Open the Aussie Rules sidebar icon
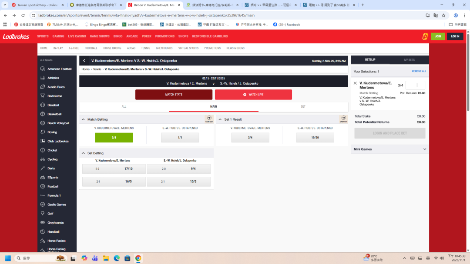 [x=43, y=87]
